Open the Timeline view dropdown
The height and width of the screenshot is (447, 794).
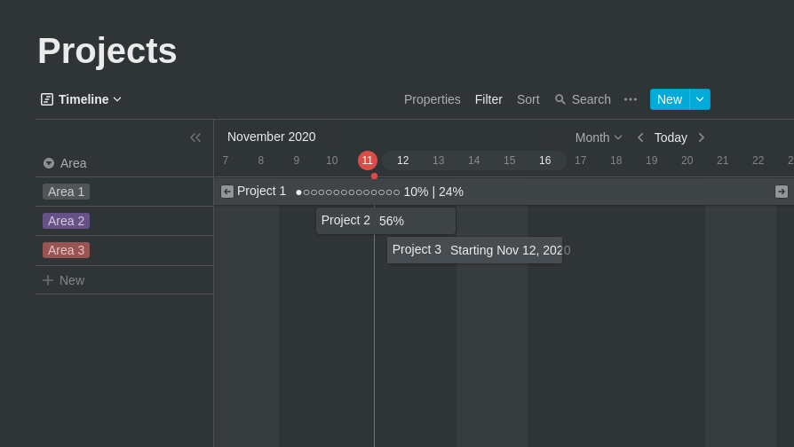tap(117, 99)
